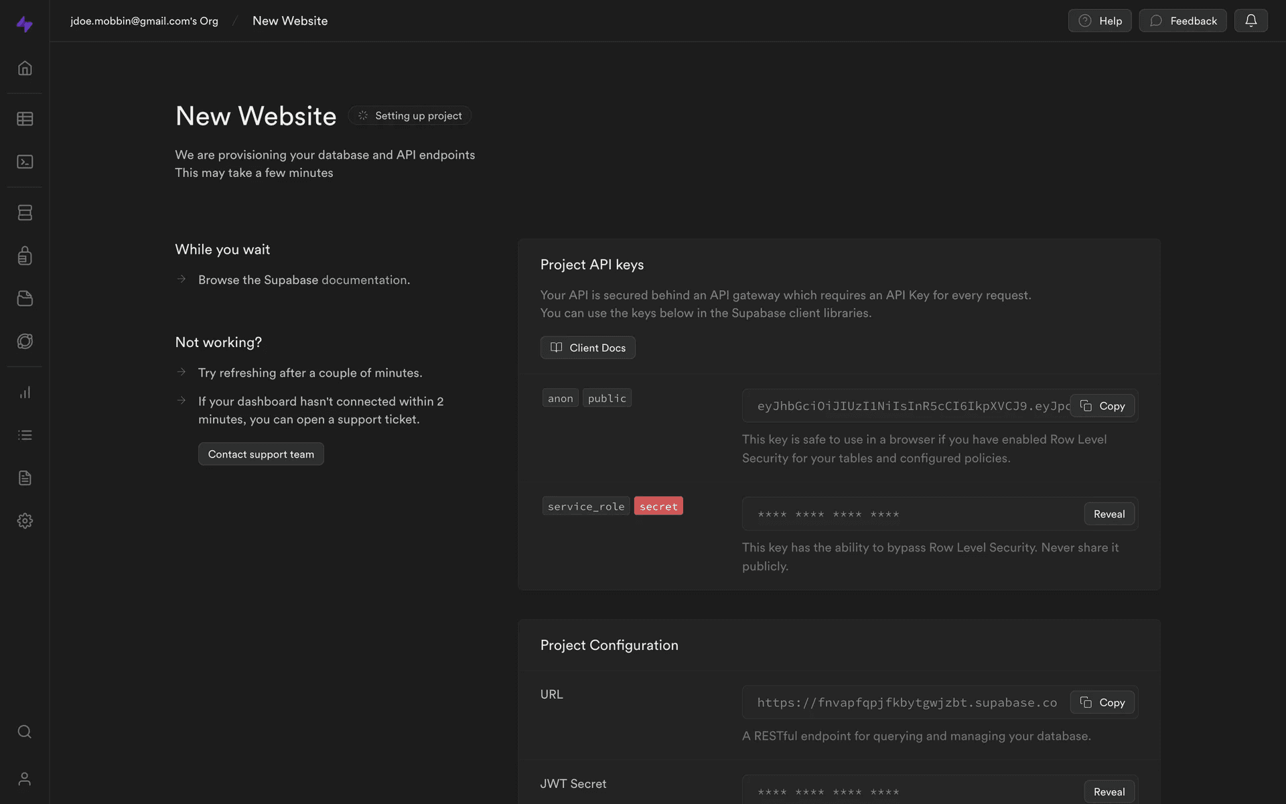Screen dimensions: 1286x804
Task: Click the Client Docs button
Action: pos(587,348)
